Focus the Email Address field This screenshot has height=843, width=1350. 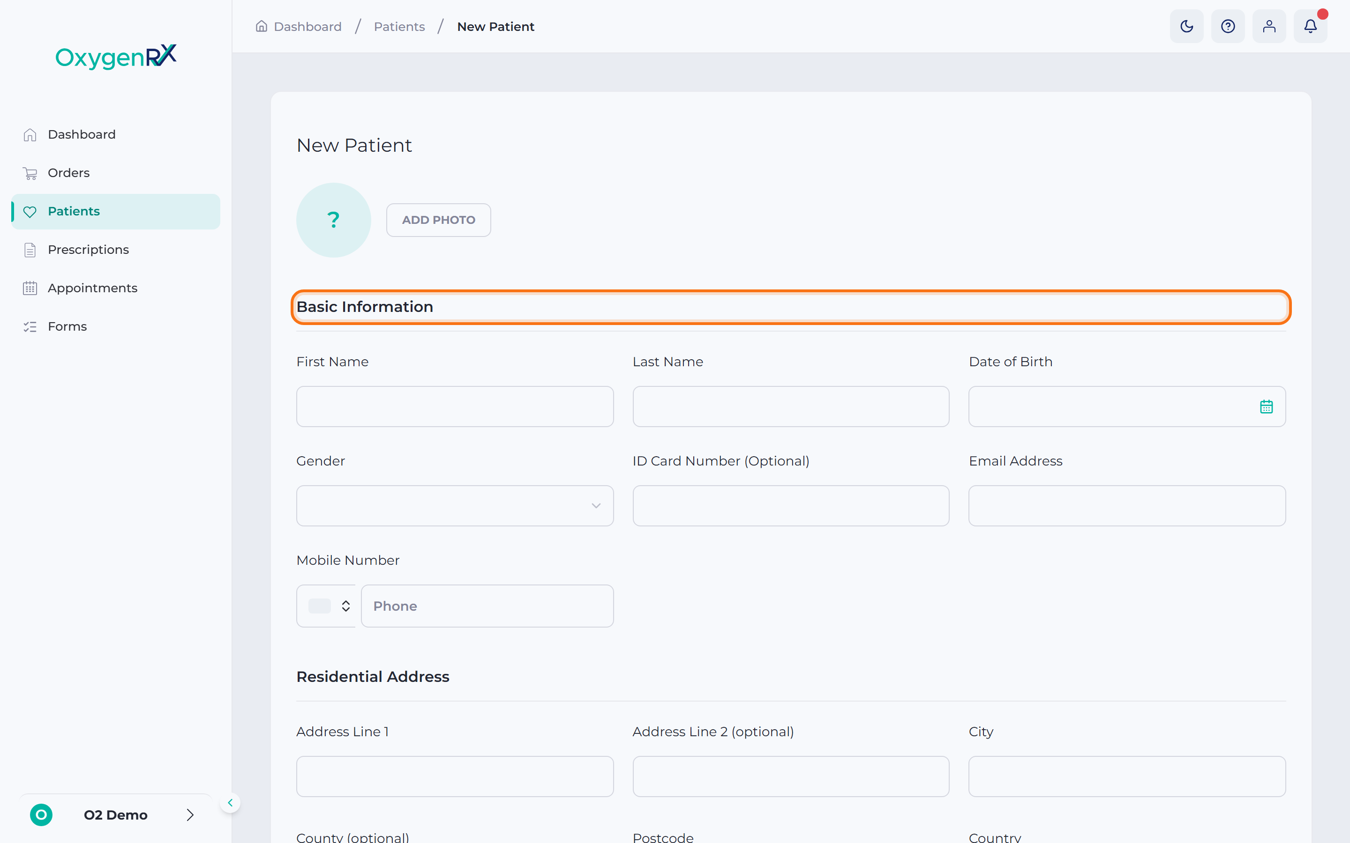tap(1127, 506)
